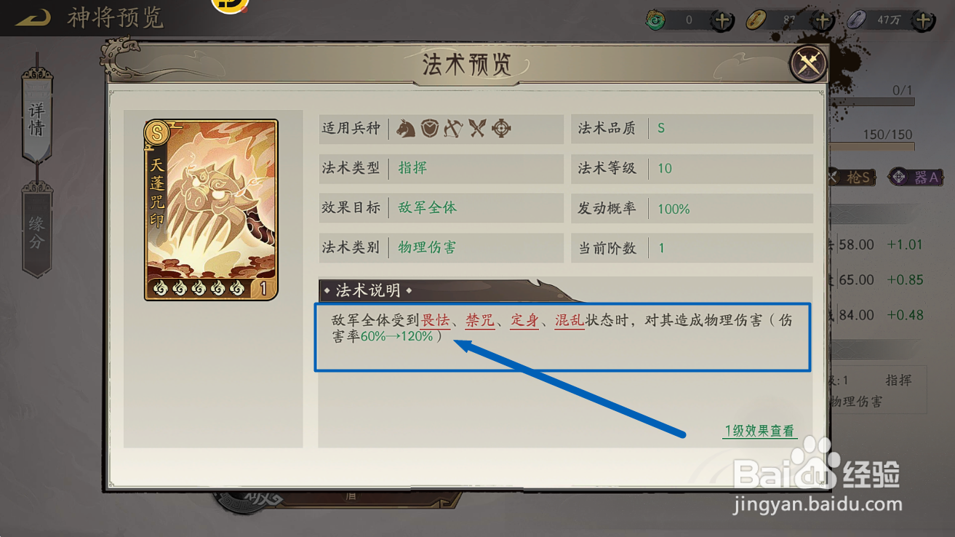Select the crosshair siege troop icon
Screen dimensions: 955x537
pos(501,129)
